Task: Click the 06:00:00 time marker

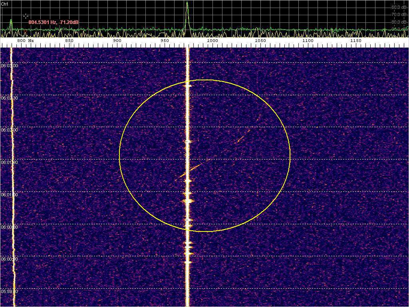Action: point(9,259)
